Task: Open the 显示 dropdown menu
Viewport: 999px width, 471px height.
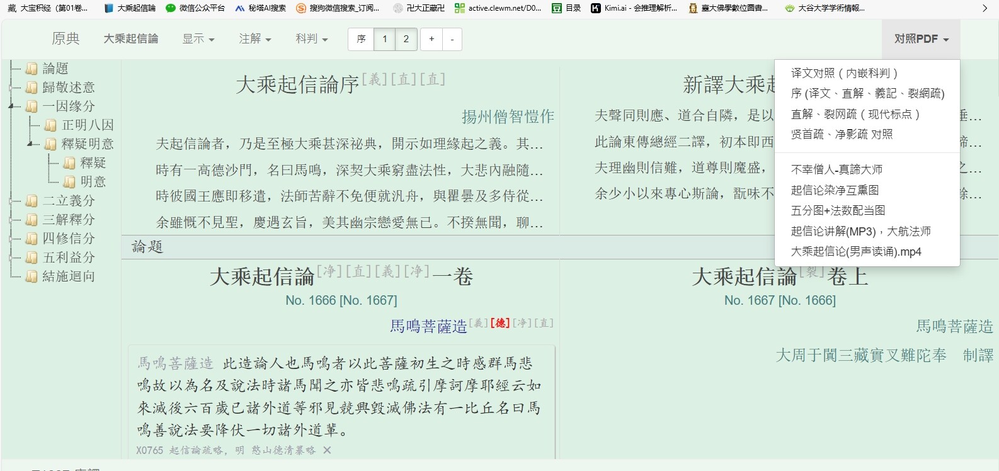Action: tap(198, 39)
